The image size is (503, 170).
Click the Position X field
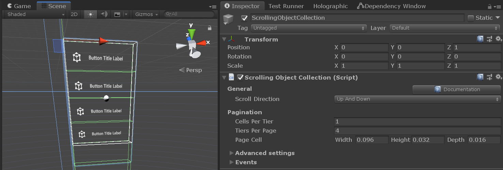coord(364,47)
